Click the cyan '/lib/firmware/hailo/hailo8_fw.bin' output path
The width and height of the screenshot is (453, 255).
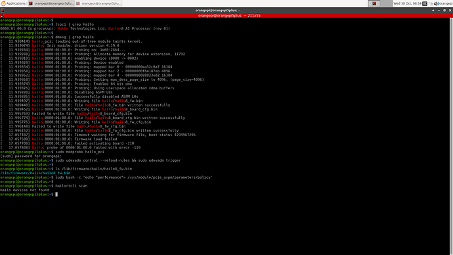pos(35,173)
